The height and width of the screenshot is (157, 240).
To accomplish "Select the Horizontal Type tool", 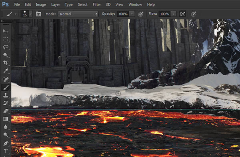I will [x=6, y=151].
